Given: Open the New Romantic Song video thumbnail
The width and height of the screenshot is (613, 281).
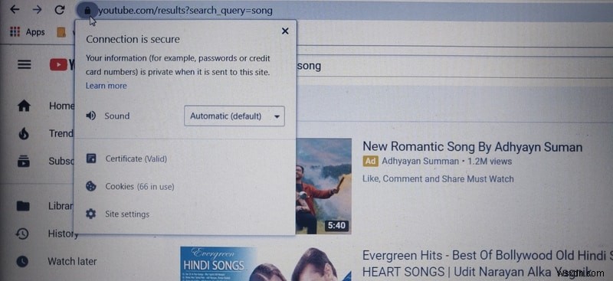Looking at the screenshot, I should tap(323, 186).
